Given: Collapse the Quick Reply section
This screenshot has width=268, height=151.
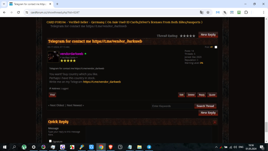Looking at the screenshot, I should [x=215, y=122].
